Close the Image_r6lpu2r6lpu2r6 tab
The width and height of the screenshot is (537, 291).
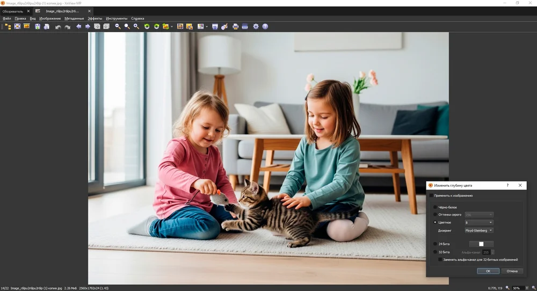coord(89,11)
